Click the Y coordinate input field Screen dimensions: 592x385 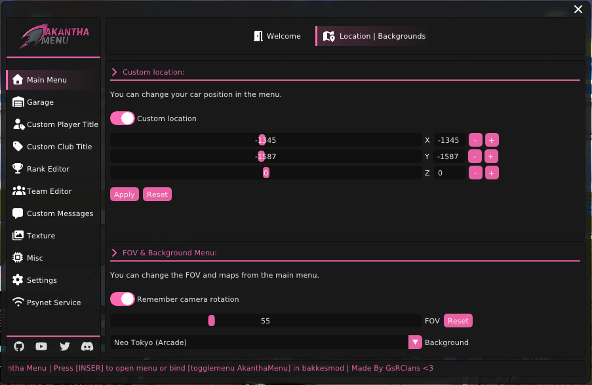pos(450,156)
